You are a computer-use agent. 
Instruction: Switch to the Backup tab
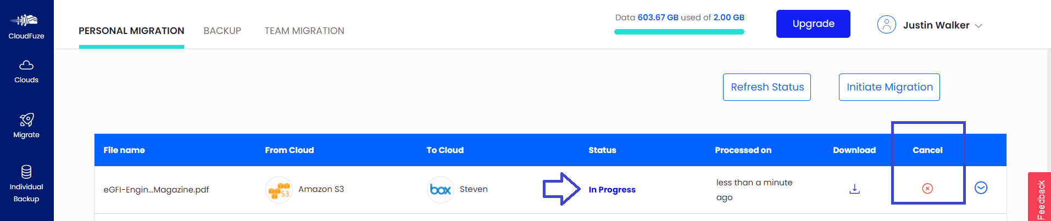223,31
